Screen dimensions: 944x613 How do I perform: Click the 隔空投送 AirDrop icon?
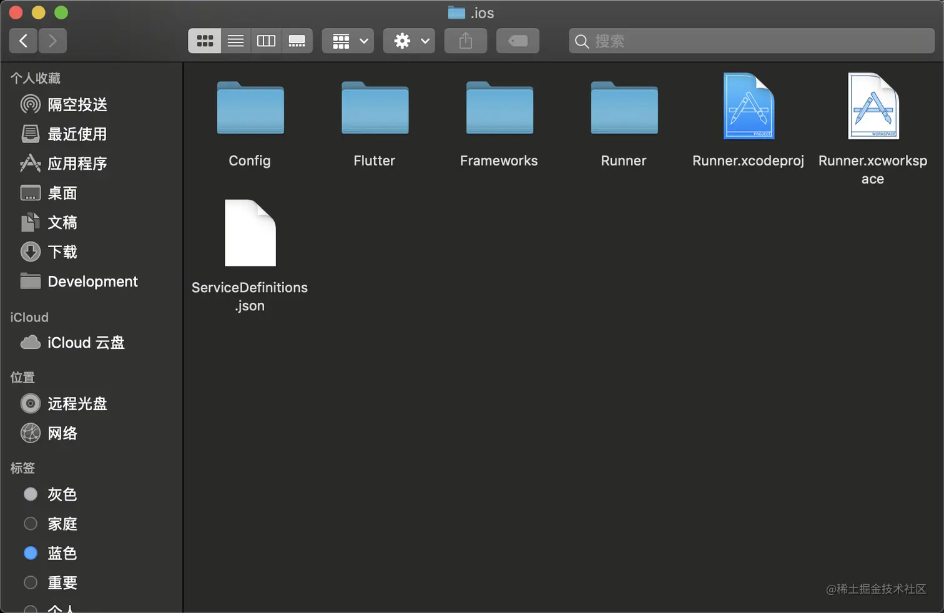click(31, 104)
